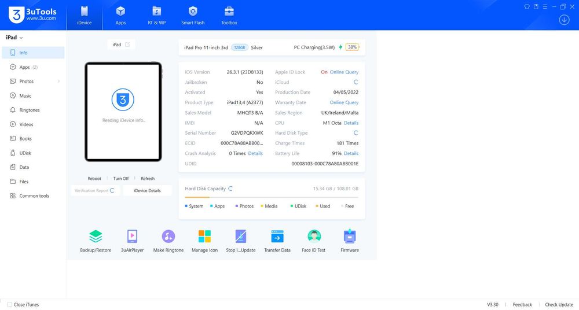This screenshot has height=310, width=579.
Task: Open Battery Life Details link
Action: 351,153
